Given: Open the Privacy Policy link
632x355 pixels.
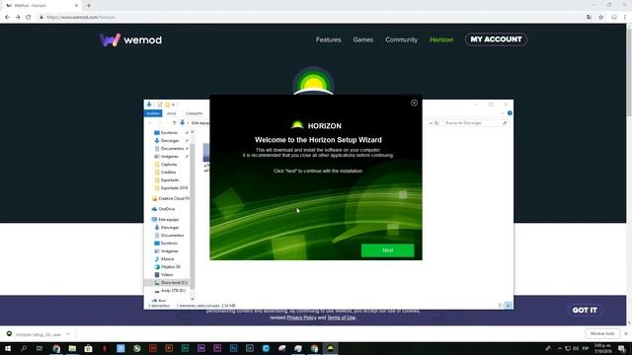Looking at the screenshot, I should [x=301, y=318].
